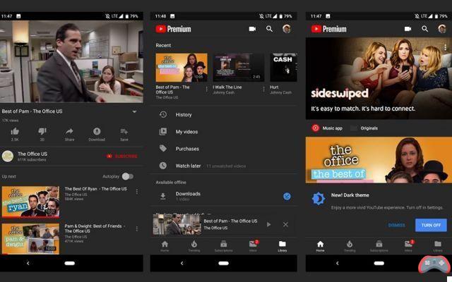Like the Best of Pam video

coord(15,132)
